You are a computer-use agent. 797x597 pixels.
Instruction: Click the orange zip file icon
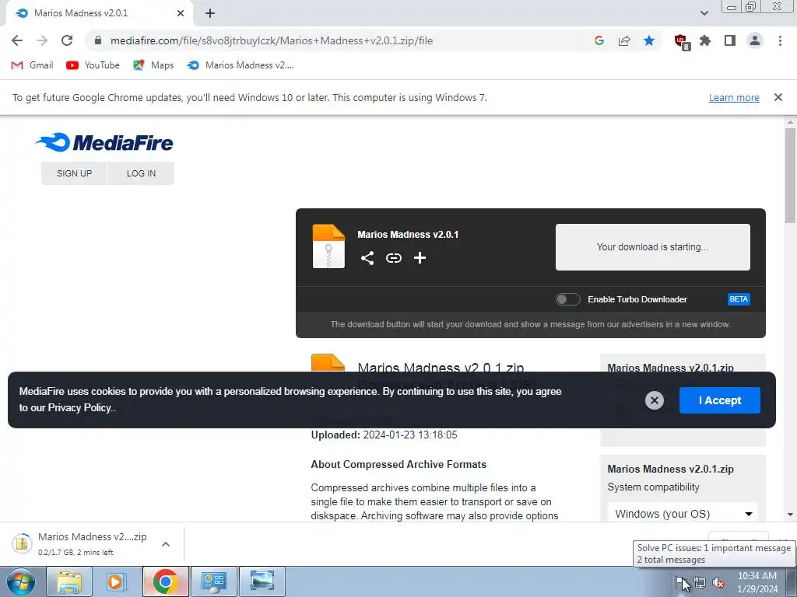tap(328, 246)
